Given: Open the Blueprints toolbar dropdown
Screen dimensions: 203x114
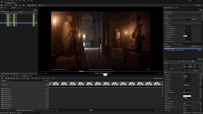Looking at the screenshot, I should 20,5.
